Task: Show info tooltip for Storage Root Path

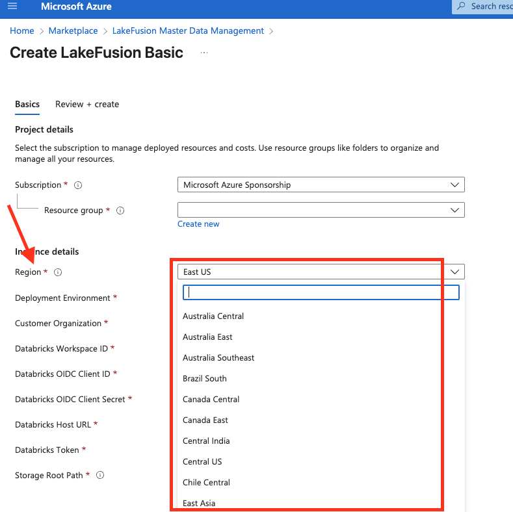Action: pyautogui.click(x=100, y=475)
